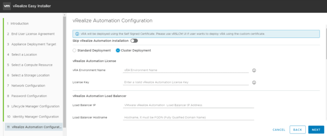This screenshot has width=327, height=136.
Task: Jump to Password Configuration step
Action: point(29,96)
